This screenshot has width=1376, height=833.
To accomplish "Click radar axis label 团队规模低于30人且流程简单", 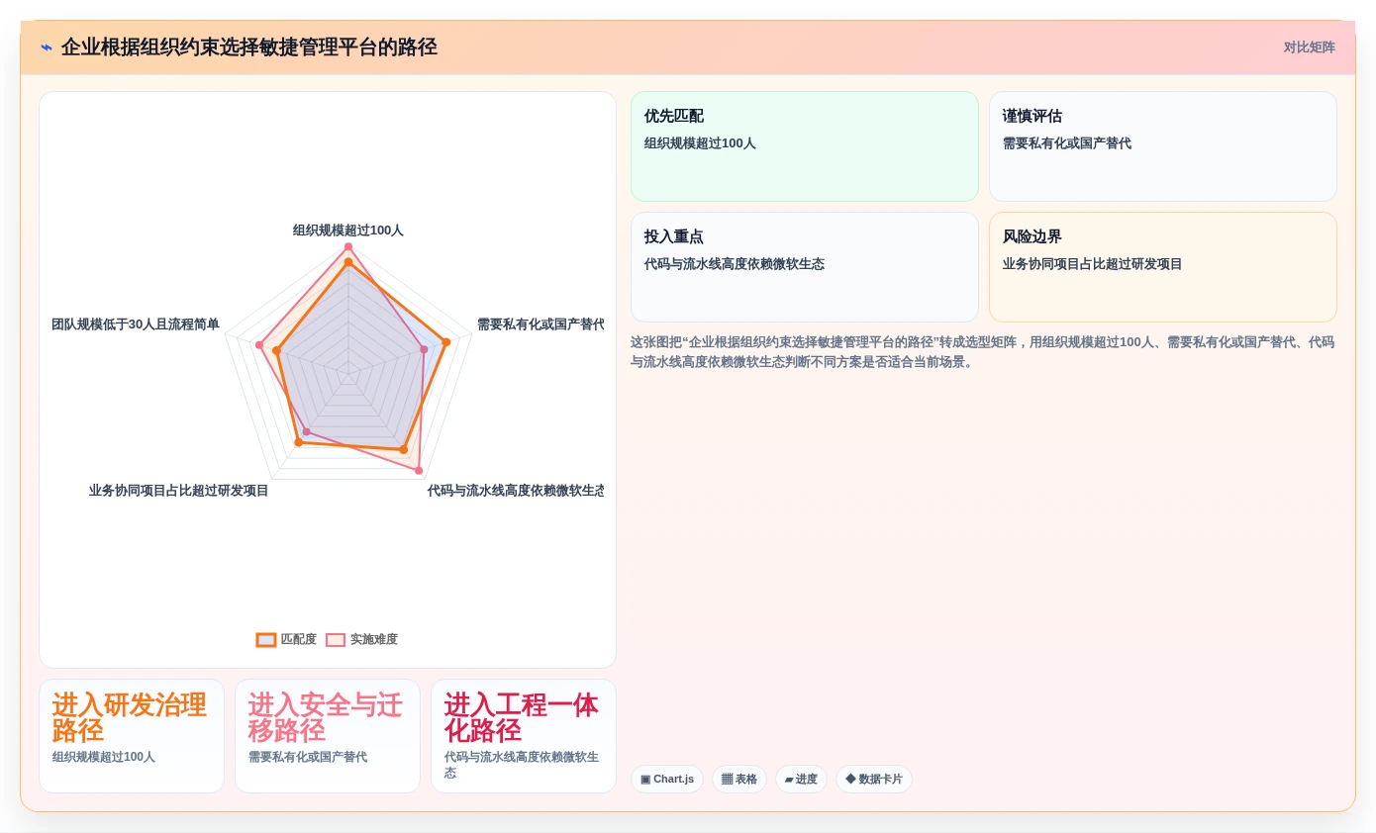I will (136, 324).
